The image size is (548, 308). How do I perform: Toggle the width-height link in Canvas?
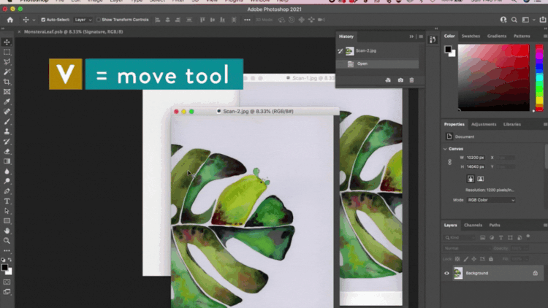(x=450, y=162)
